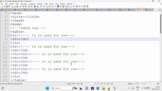Open Find with the binoculars icon
Image resolution: width=162 pixels, height=91 pixels.
(35, 6)
